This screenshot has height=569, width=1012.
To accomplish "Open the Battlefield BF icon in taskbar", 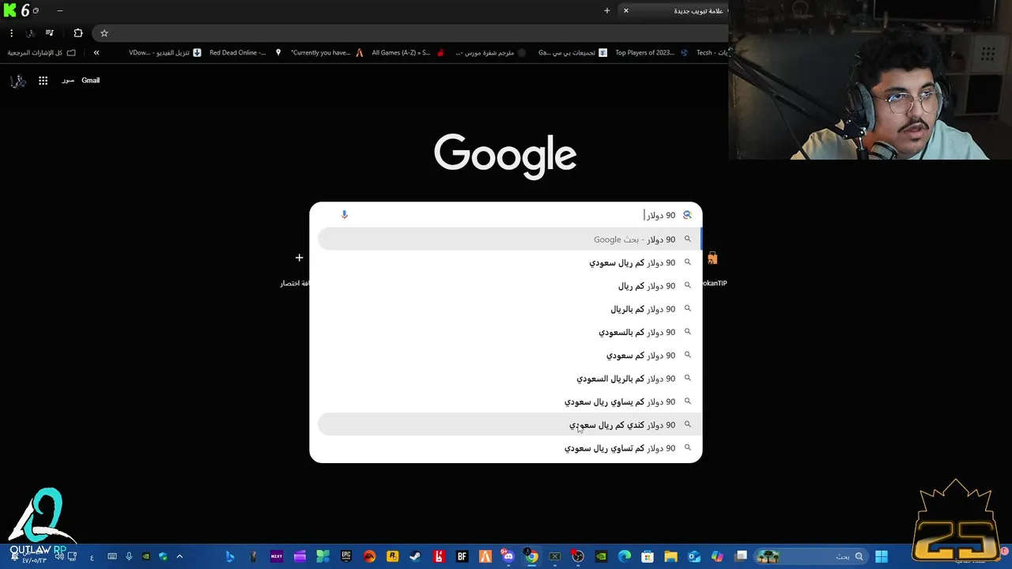I will tap(462, 556).
